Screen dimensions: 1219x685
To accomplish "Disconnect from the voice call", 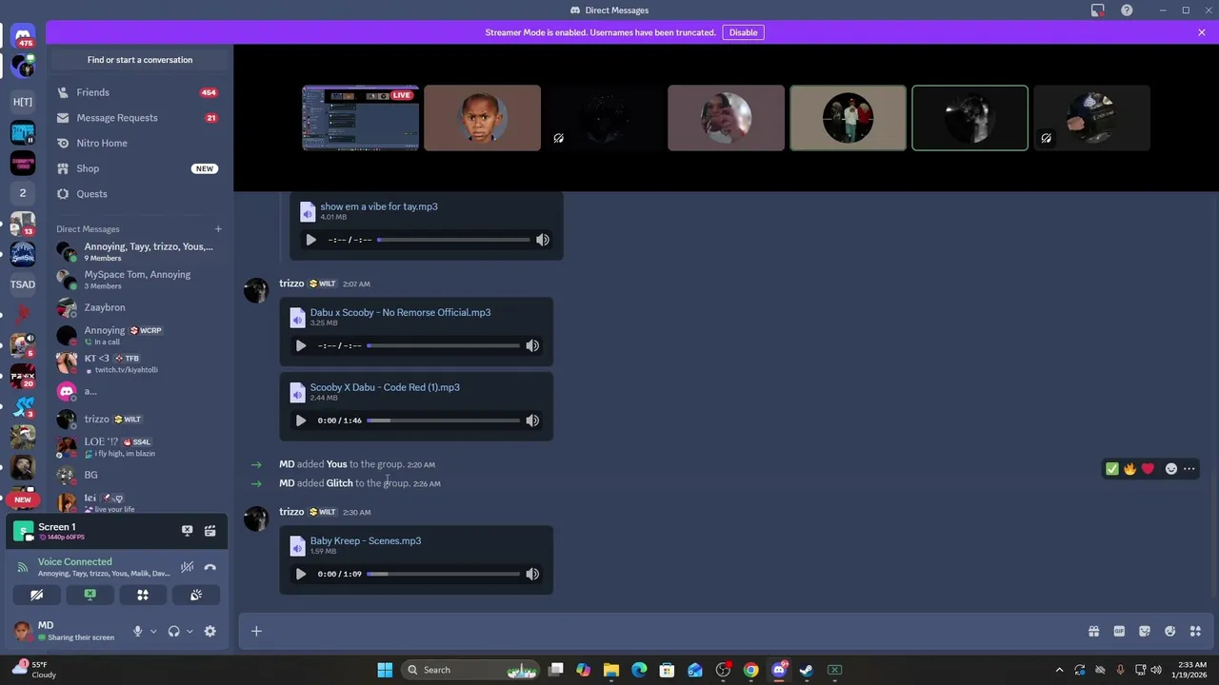I will [x=210, y=567].
